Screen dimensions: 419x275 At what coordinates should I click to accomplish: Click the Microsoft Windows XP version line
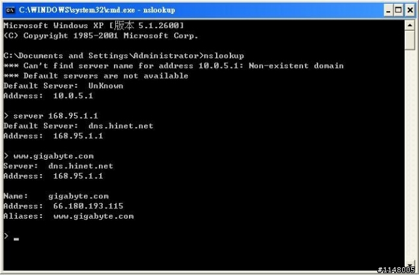(x=94, y=26)
